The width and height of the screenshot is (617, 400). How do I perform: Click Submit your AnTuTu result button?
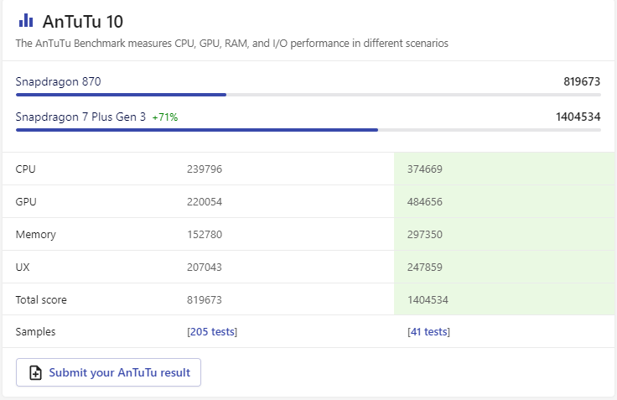[109, 372]
